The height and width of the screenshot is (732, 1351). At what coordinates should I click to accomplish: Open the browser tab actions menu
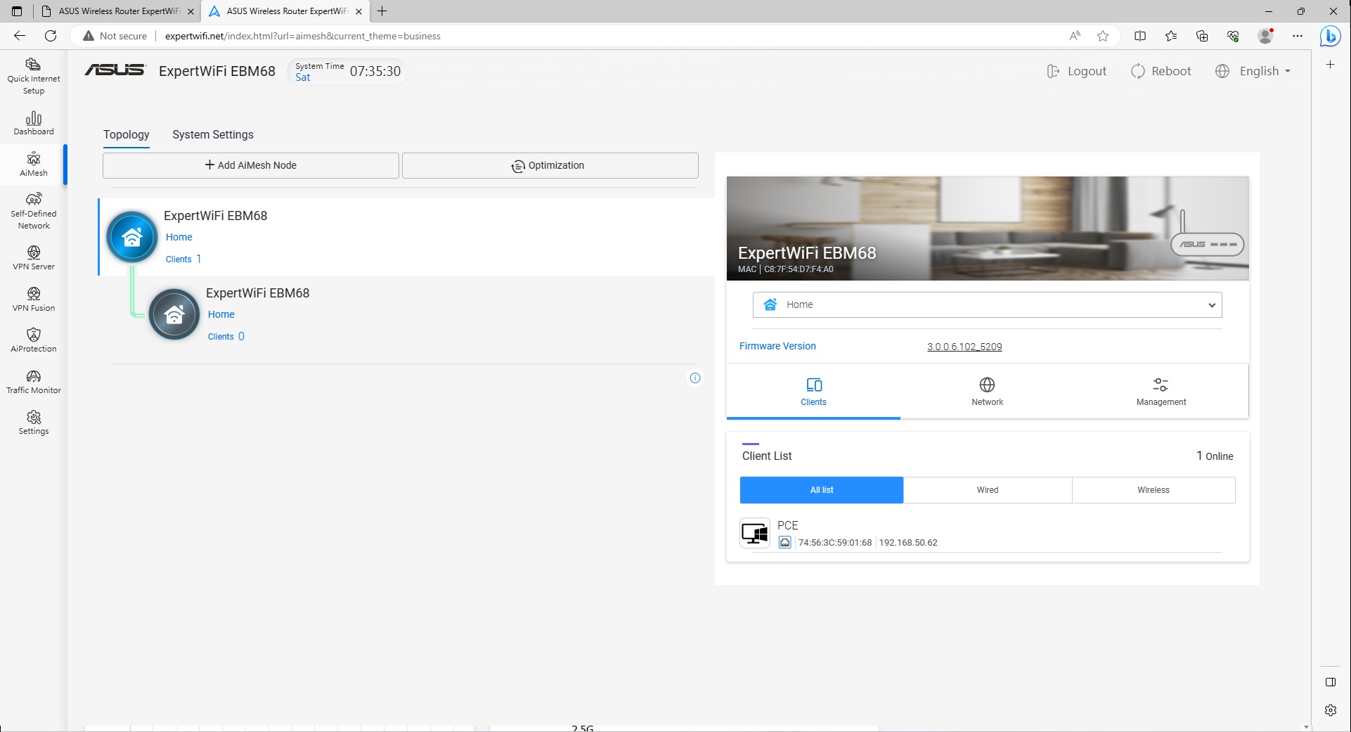[17, 11]
